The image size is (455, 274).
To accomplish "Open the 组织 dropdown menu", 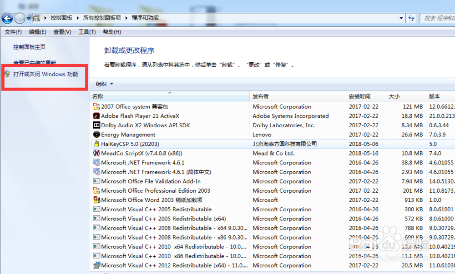I will pyautogui.click(x=104, y=84).
